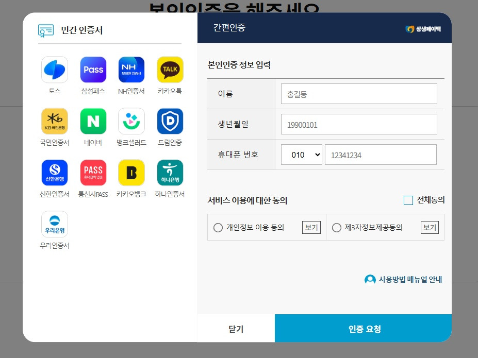This screenshot has width=478, height=358.
Task: Open the phone prefix 010 dropdown
Action: pos(301,154)
